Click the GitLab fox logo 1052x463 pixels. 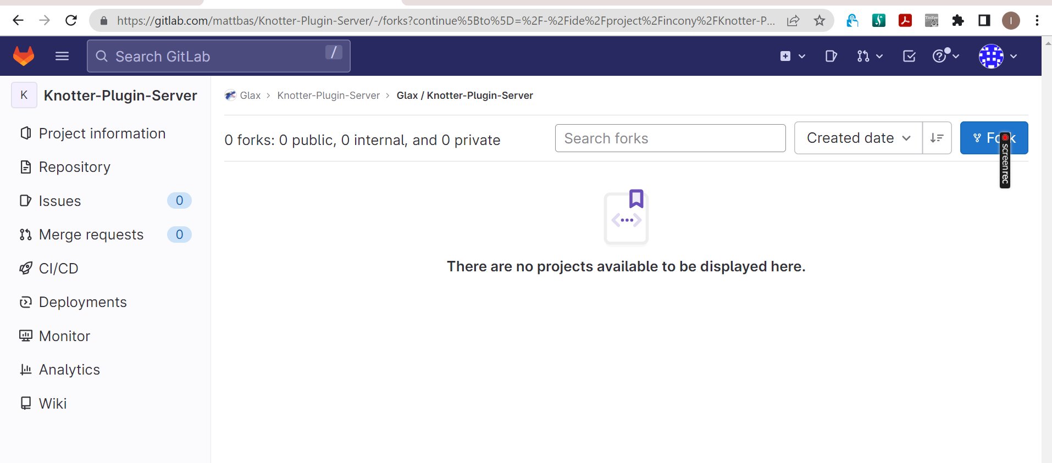(24, 56)
